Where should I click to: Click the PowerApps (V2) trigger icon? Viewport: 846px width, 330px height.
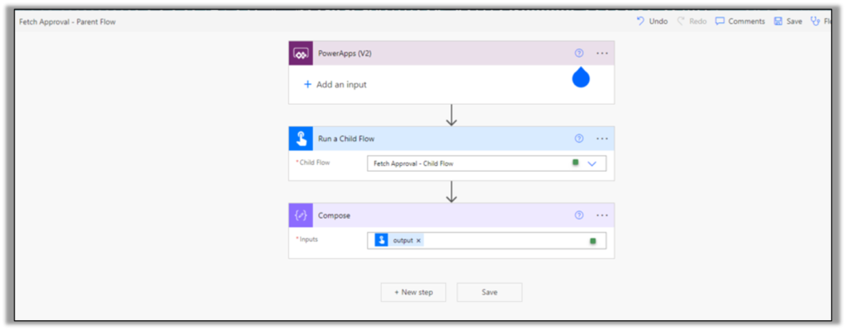[x=301, y=54]
